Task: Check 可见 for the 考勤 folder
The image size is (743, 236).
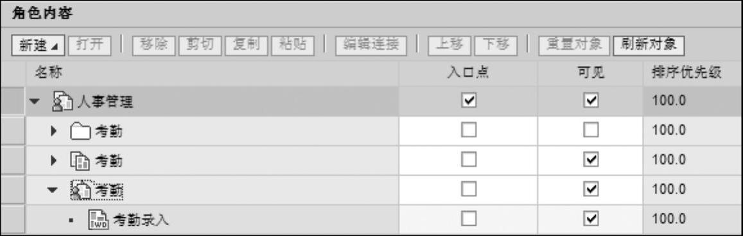Action: [x=591, y=130]
